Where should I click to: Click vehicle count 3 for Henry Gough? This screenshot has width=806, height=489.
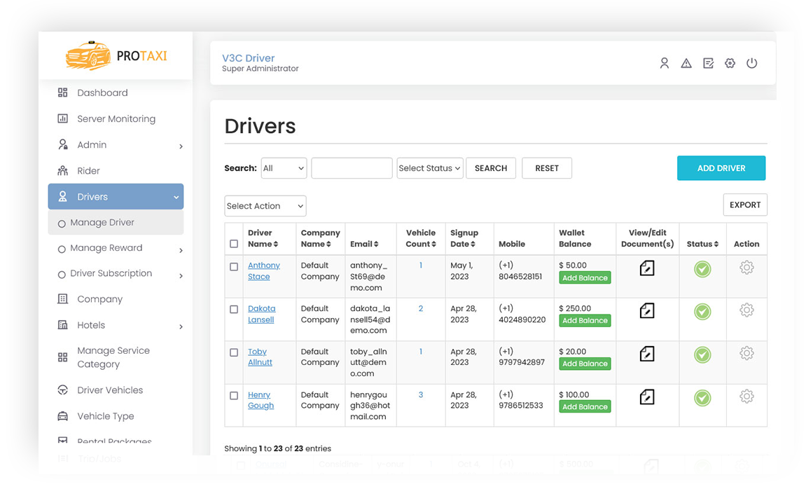coord(420,395)
